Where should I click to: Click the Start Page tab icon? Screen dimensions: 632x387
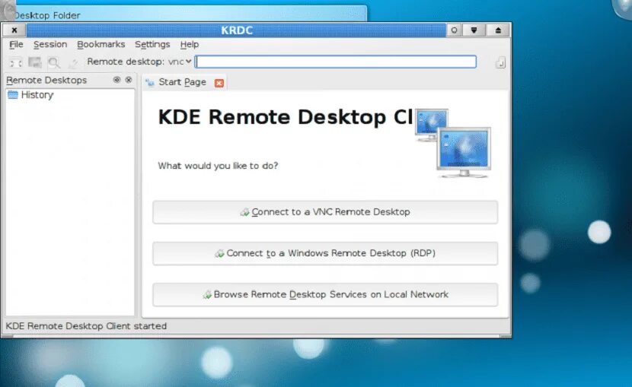coord(150,82)
